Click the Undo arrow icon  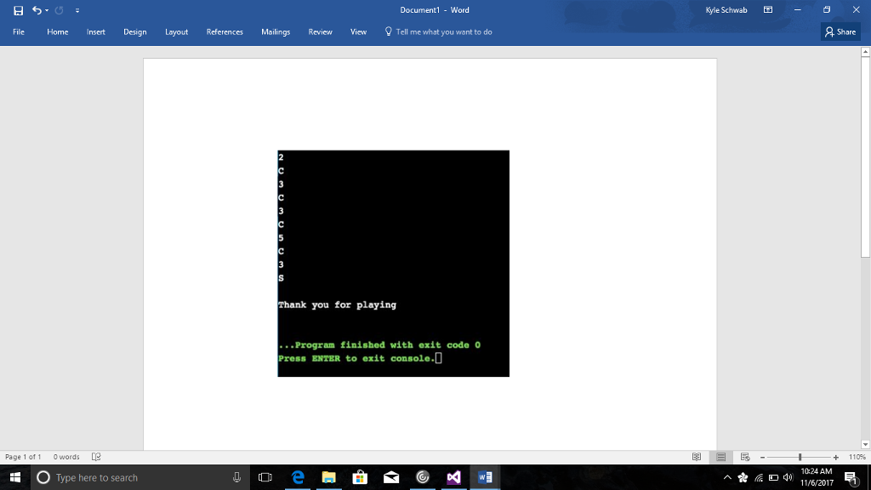[37, 9]
